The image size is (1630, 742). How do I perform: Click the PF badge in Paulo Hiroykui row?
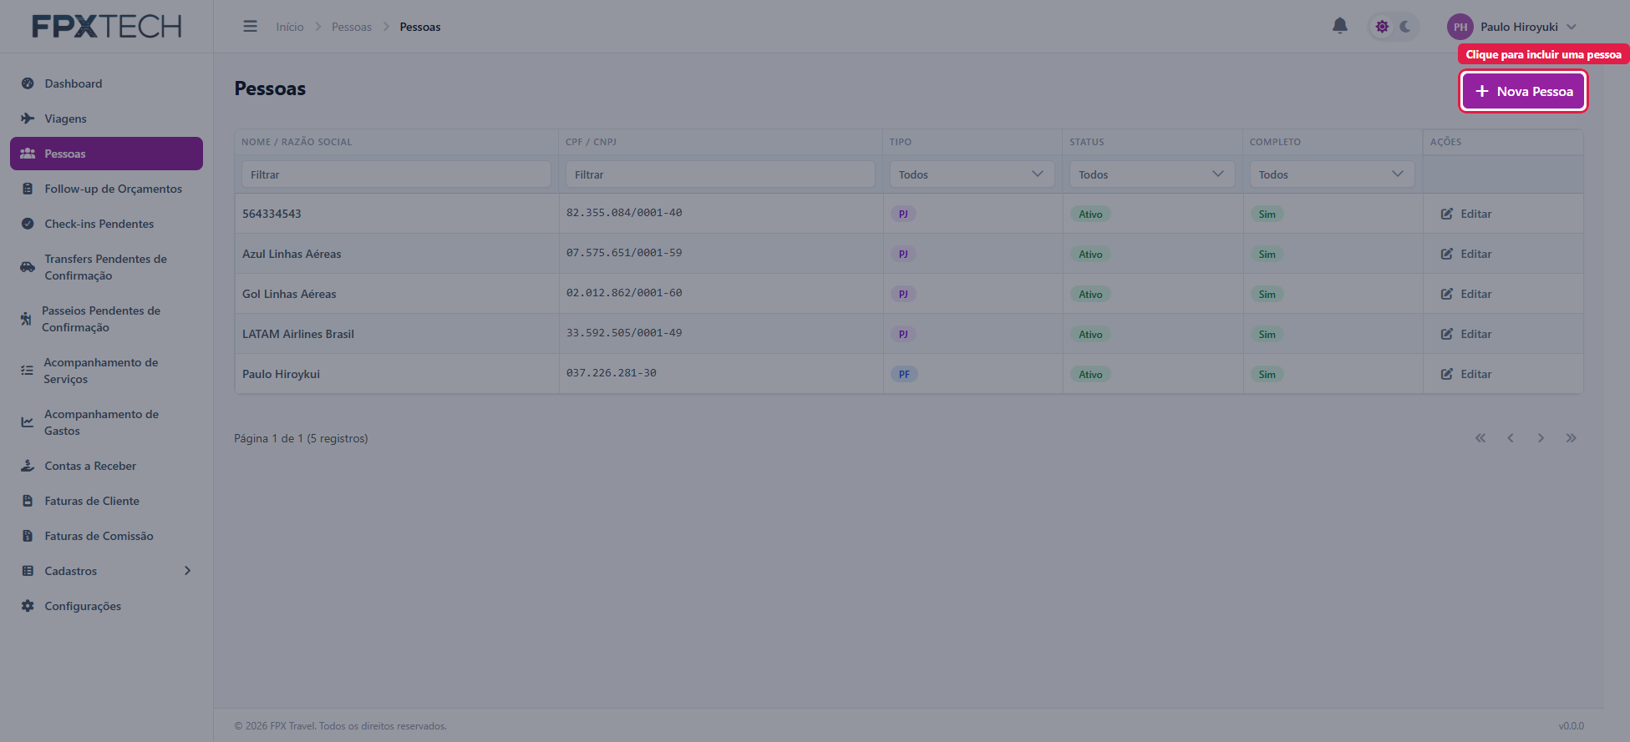point(904,374)
